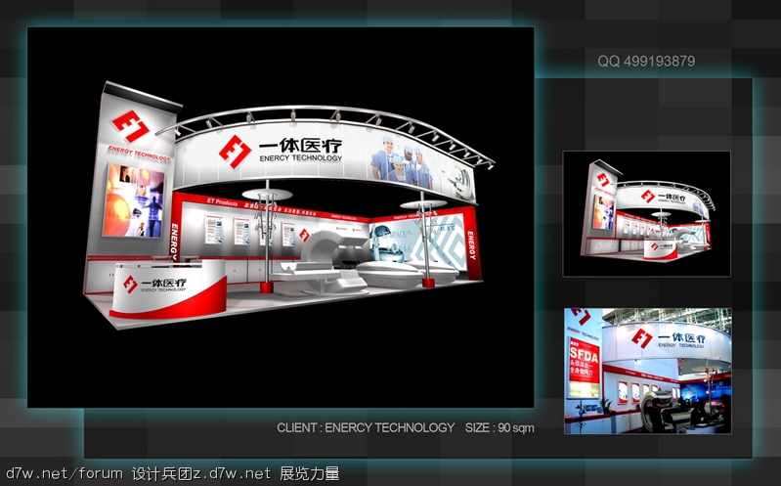Click the CLIENT : ENERCY TECHNOLOGY caption
The width and height of the screenshot is (781, 486).
366,427
